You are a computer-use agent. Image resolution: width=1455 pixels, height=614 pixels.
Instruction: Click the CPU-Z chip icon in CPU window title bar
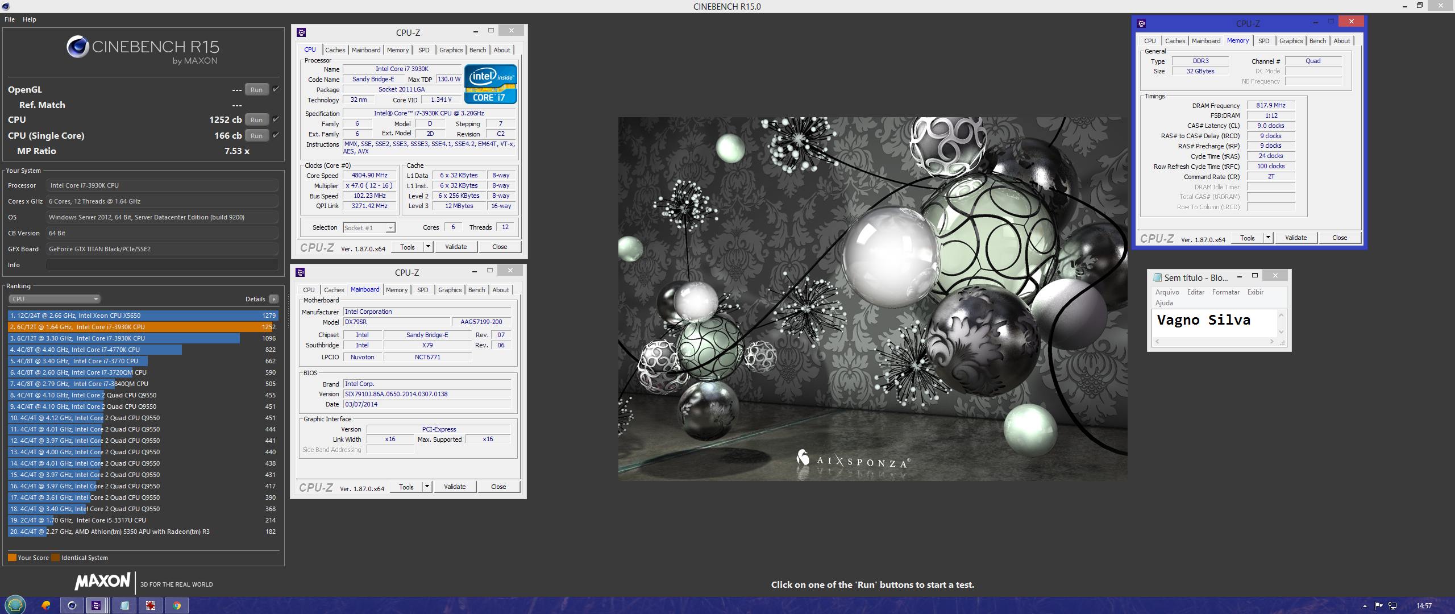pos(302,32)
